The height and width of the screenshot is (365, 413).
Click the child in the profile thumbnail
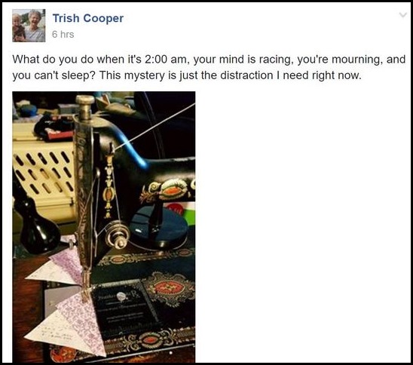pyautogui.click(x=18, y=26)
